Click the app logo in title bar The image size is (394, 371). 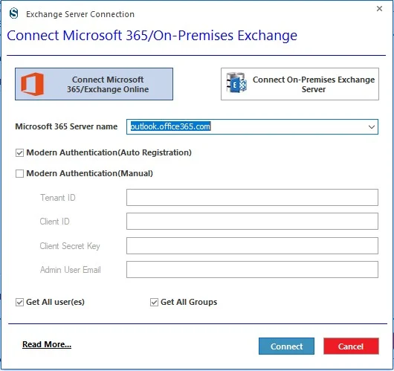13,13
